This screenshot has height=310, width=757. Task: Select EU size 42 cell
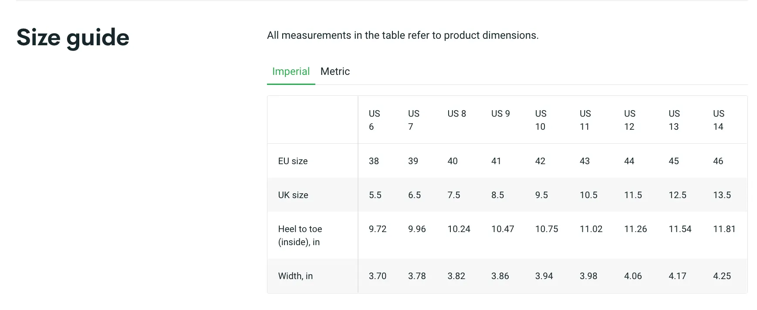(x=540, y=161)
